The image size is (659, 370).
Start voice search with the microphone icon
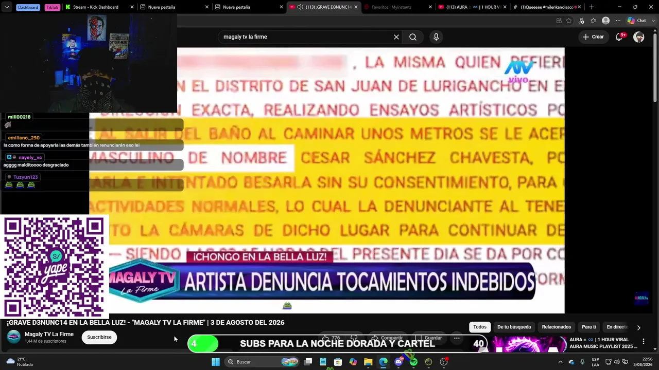pos(436,37)
